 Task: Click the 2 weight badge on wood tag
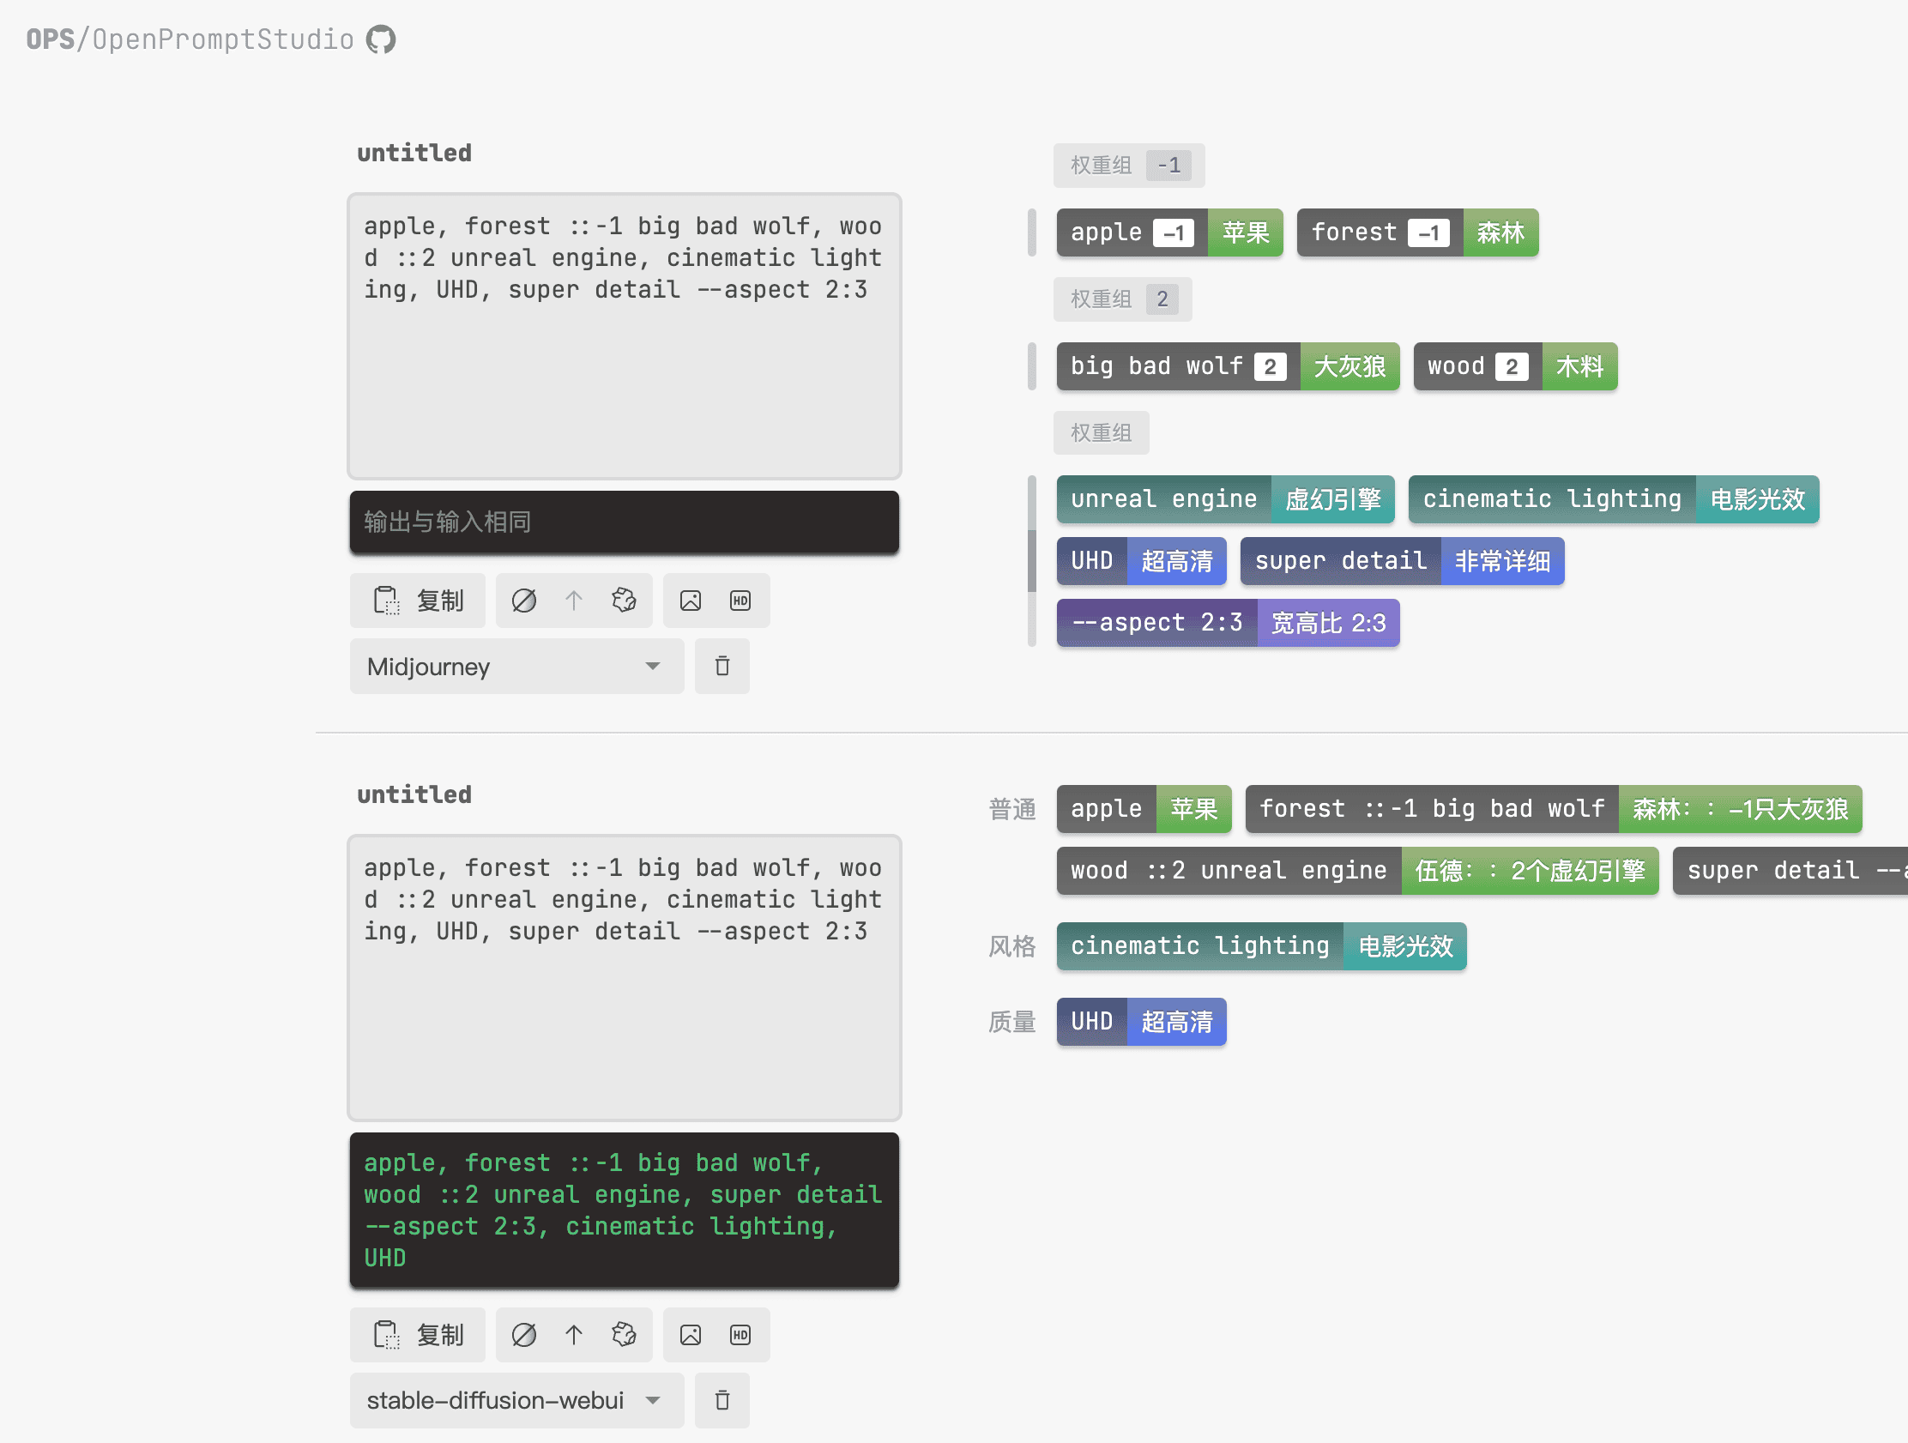tap(1512, 366)
